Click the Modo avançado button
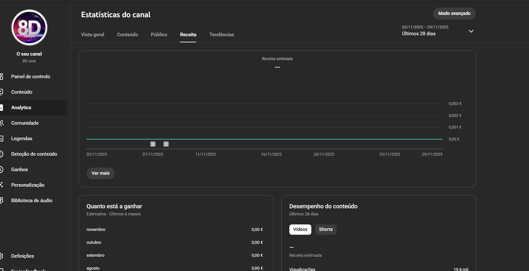The image size is (529, 271). pos(454,14)
